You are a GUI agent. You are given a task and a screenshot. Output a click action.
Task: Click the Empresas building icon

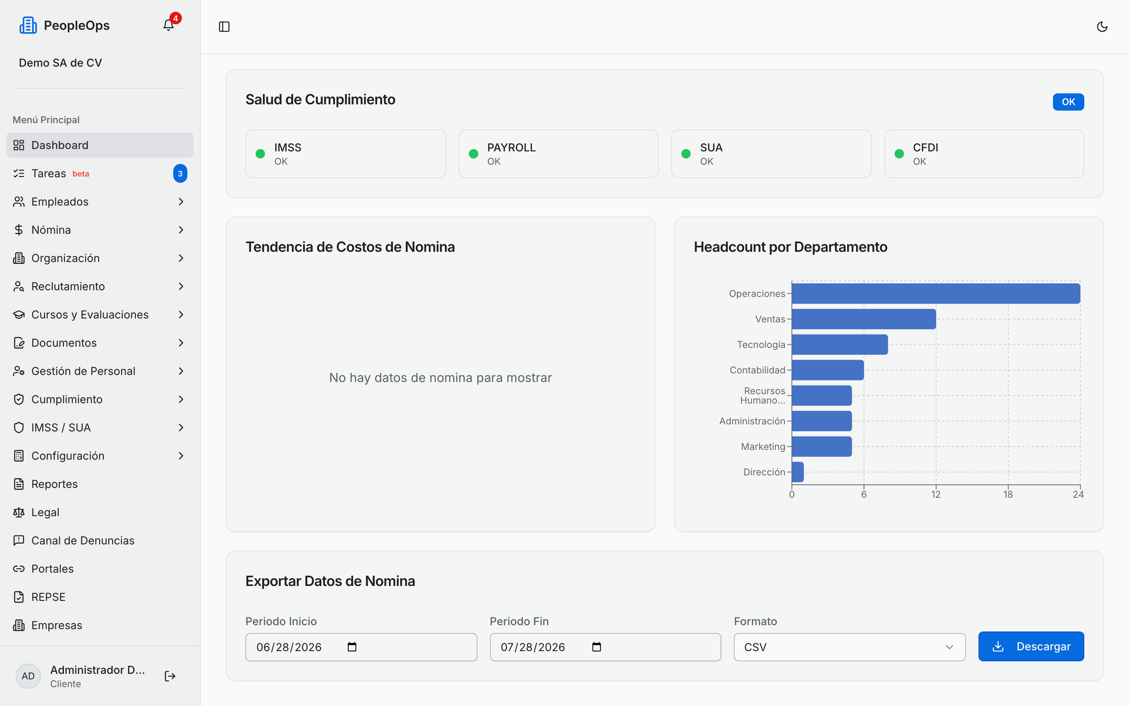[x=19, y=625]
